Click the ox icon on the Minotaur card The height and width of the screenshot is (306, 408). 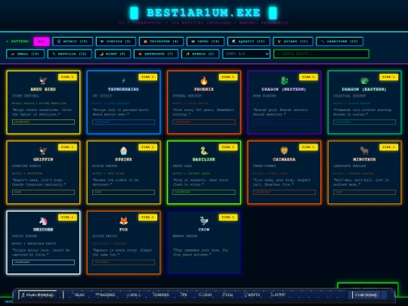[364, 150]
